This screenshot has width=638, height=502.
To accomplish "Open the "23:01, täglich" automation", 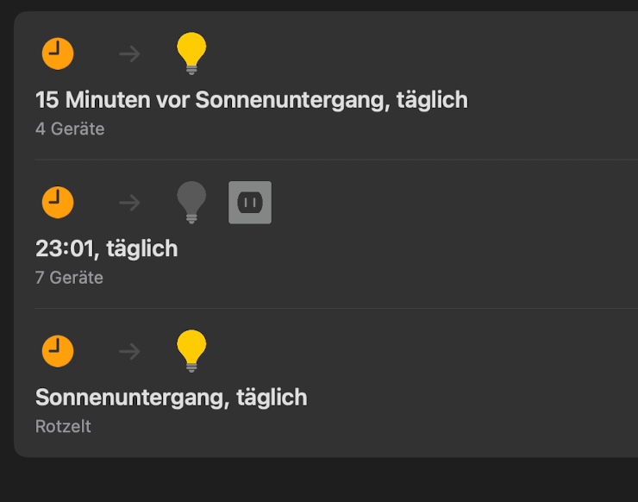I will 106,248.
